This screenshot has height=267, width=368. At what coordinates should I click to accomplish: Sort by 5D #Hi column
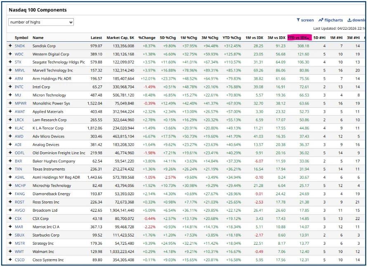(319, 38)
